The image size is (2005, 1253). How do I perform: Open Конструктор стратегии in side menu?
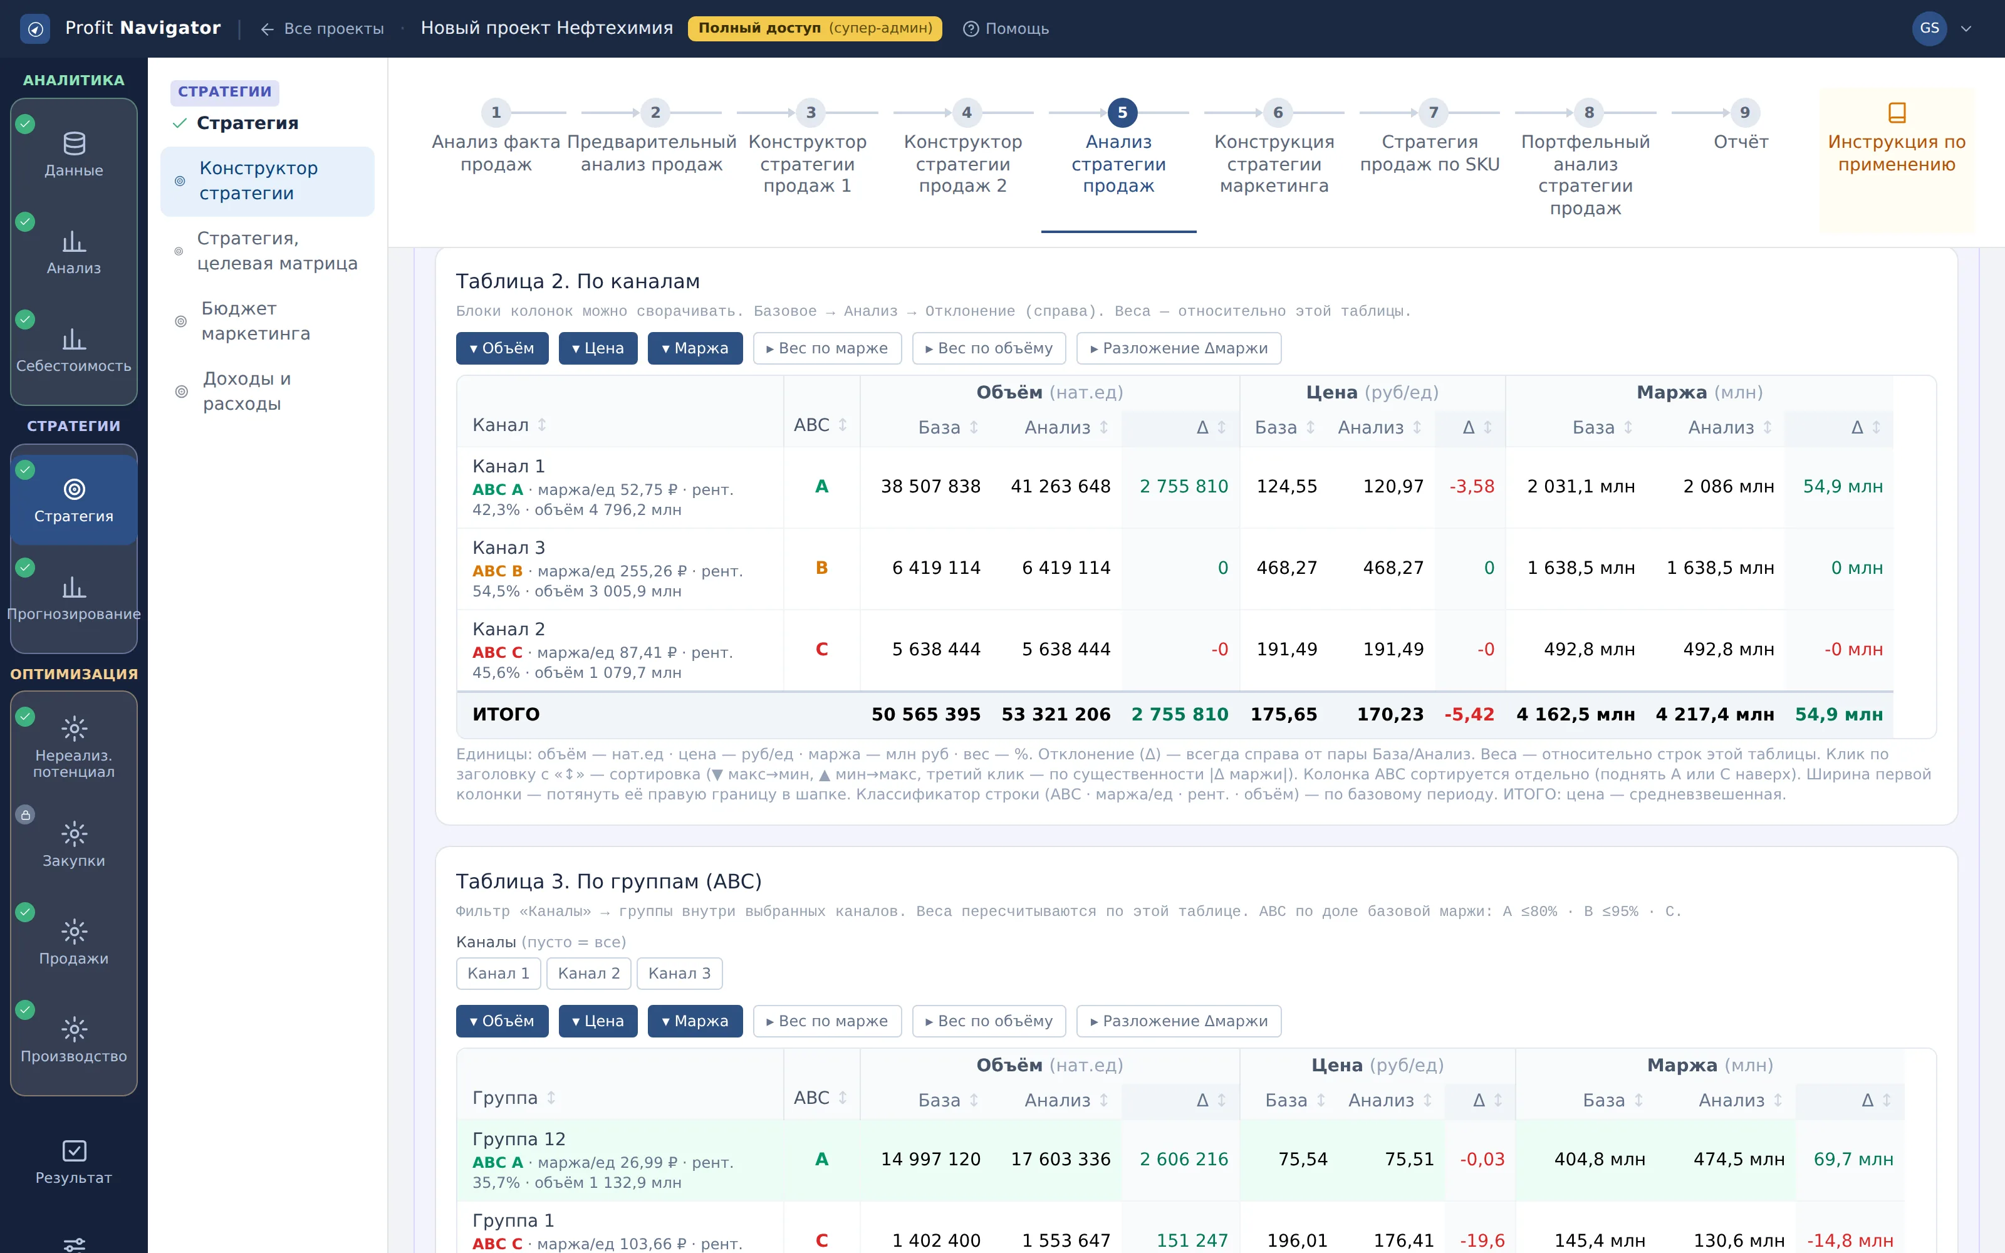point(267,180)
